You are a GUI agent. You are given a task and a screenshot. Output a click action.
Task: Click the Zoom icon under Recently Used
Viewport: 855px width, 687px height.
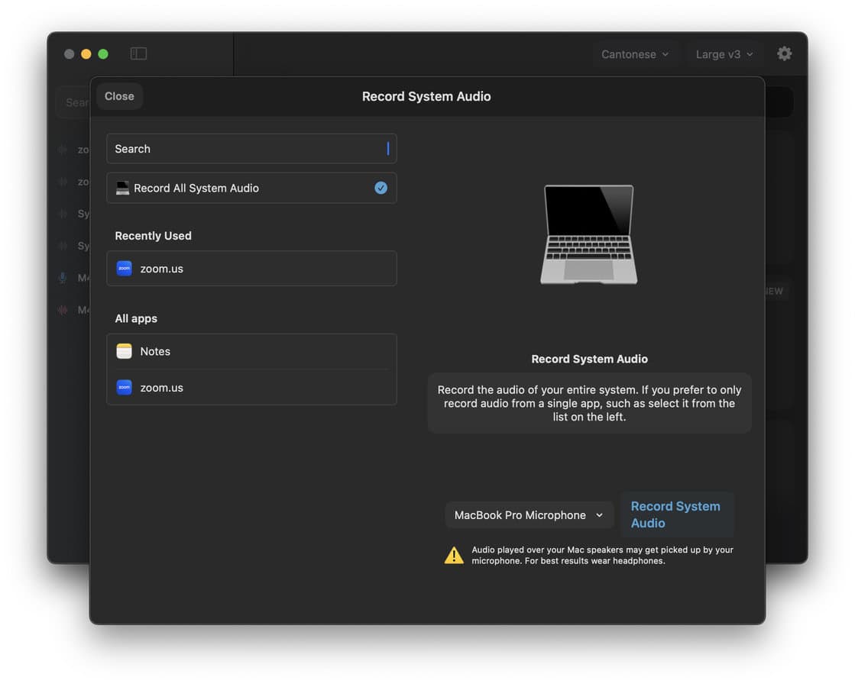tap(124, 269)
